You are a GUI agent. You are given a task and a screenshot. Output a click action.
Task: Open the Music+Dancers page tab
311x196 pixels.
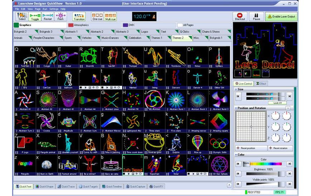click(114, 38)
